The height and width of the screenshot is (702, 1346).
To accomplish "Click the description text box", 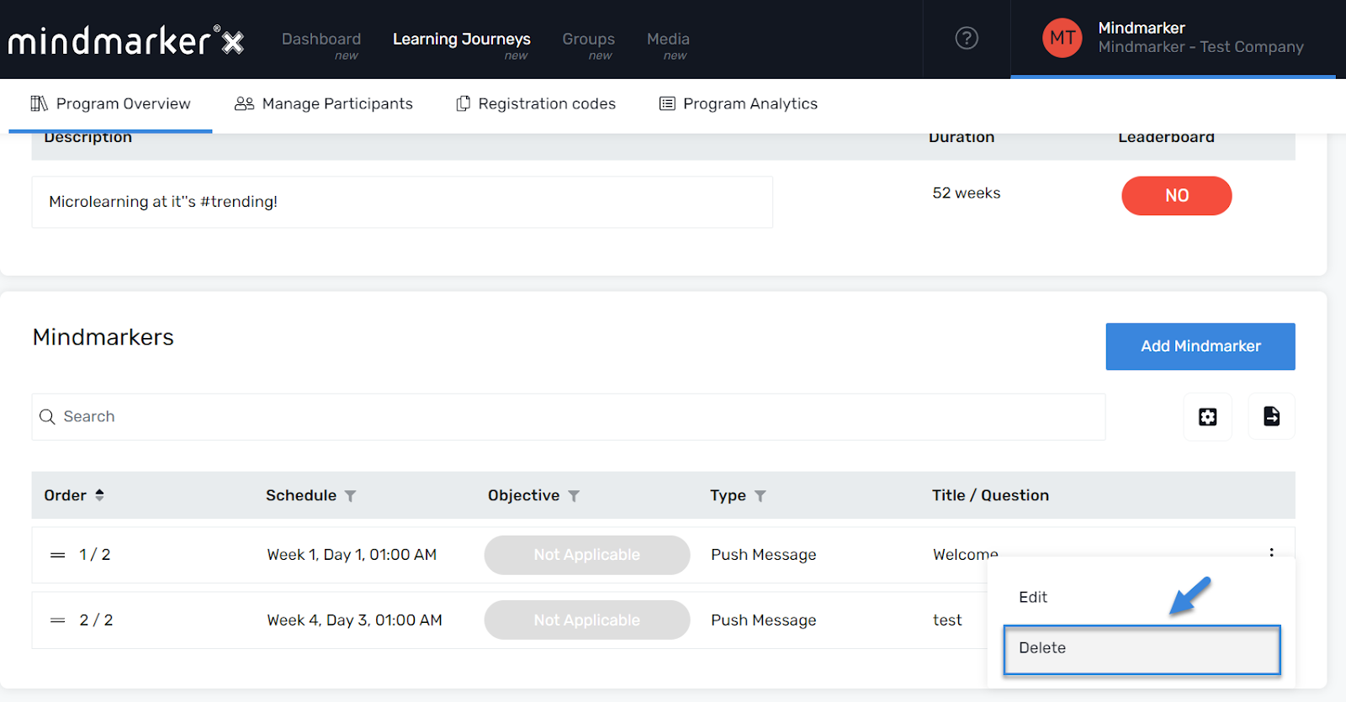I will [x=402, y=202].
